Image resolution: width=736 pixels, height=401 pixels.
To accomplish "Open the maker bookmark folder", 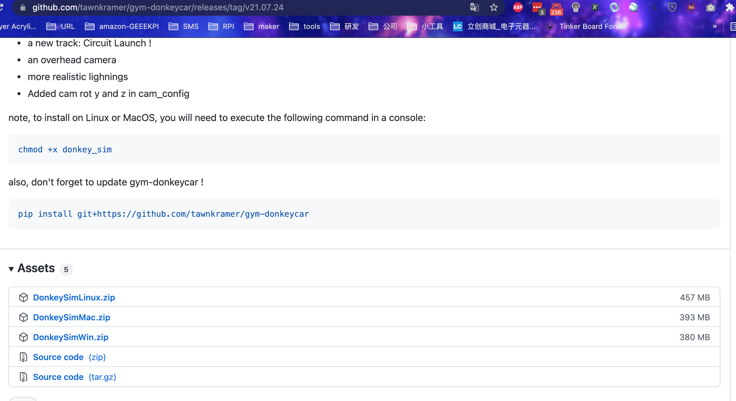I will coord(261,26).
